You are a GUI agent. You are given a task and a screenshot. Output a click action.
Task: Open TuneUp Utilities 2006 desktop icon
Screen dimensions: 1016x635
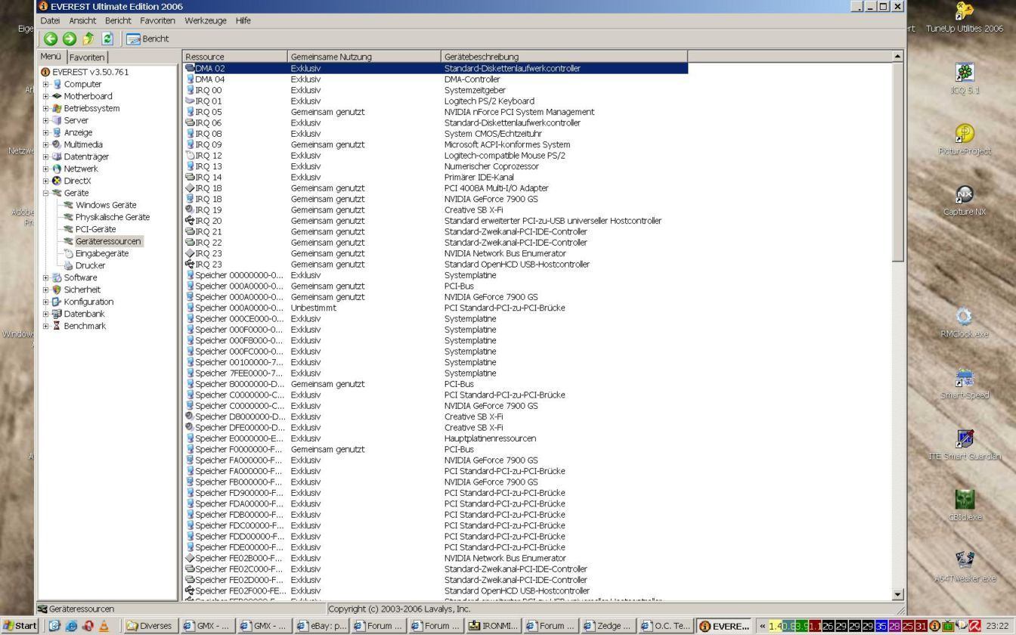click(x=965, y=18)
